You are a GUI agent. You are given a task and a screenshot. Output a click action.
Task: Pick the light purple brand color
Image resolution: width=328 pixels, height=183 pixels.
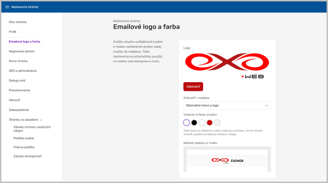(x=186, y=123)
